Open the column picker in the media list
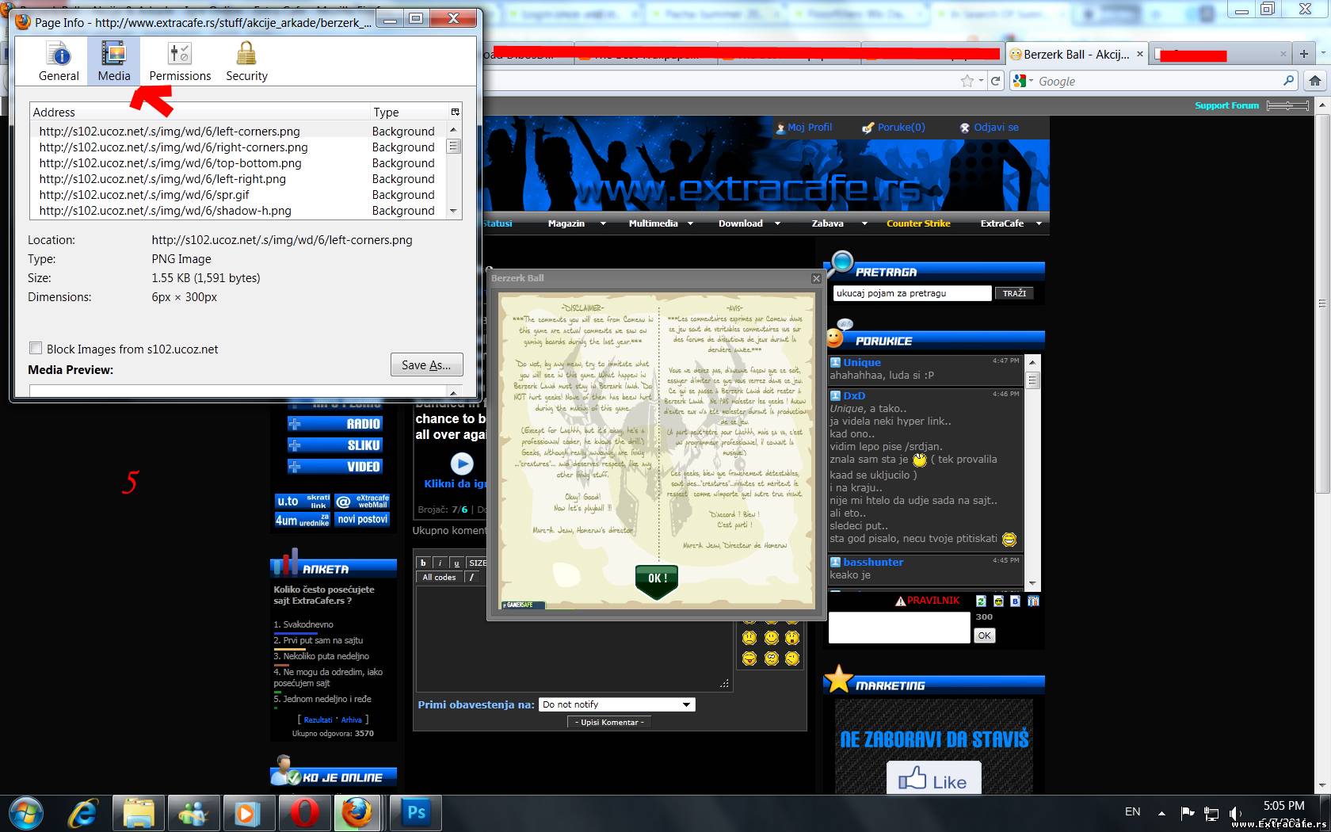Viewport: 1331px width, 832px height. (455, 112)
